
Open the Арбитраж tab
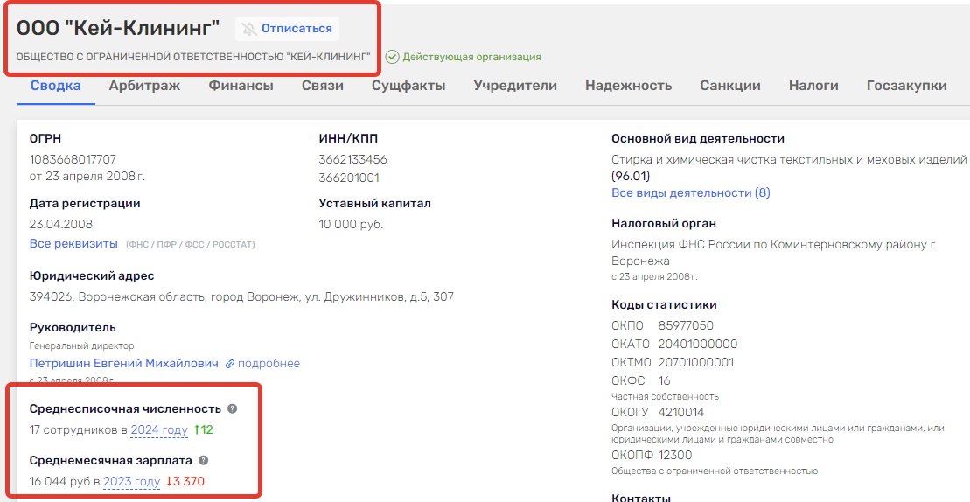pos(145,86)
